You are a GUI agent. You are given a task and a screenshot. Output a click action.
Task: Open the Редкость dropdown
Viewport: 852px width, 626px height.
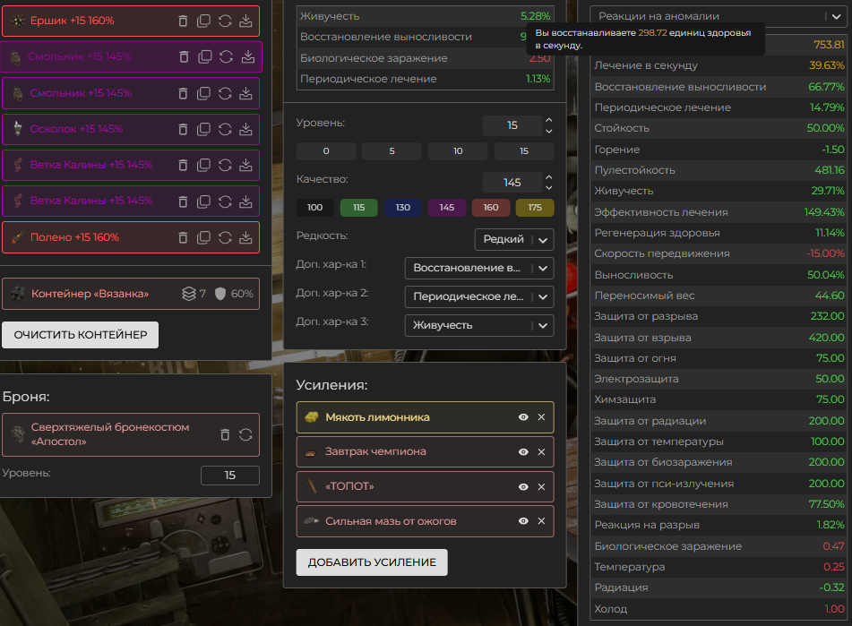pyautogui.click(x=513, y=239)
